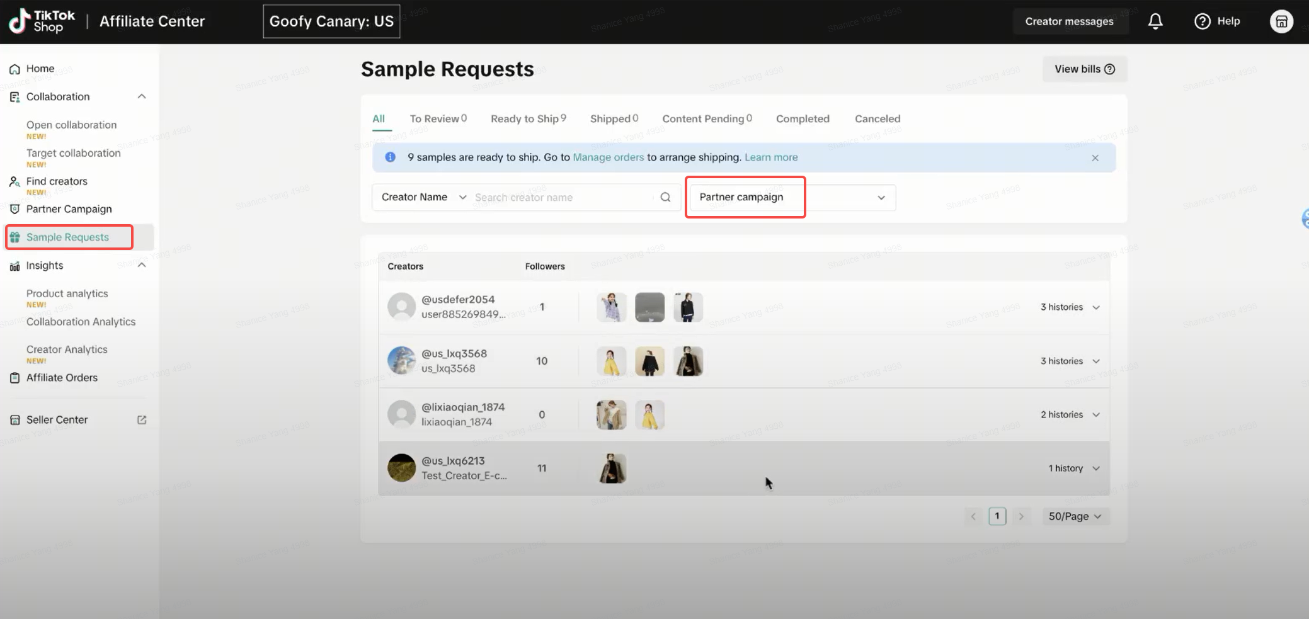Click the Seller Center external link icon
Viewport: 1309px width, 619px height.
click(142, 420)
